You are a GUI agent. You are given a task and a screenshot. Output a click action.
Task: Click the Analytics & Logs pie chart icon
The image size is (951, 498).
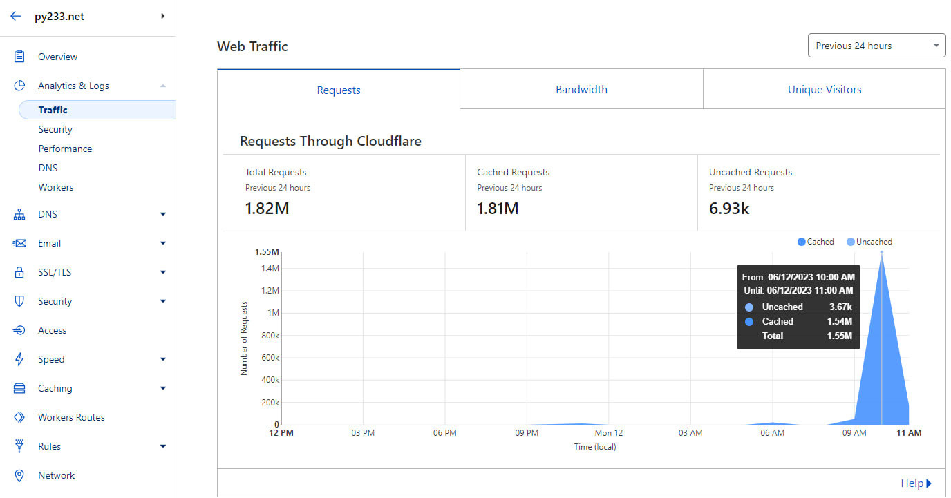pos(19,86)
